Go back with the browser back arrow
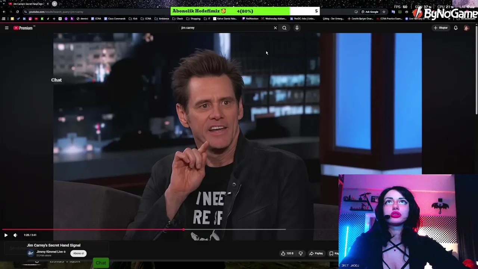This screenshot has width=478, height=269. point(4,12)
